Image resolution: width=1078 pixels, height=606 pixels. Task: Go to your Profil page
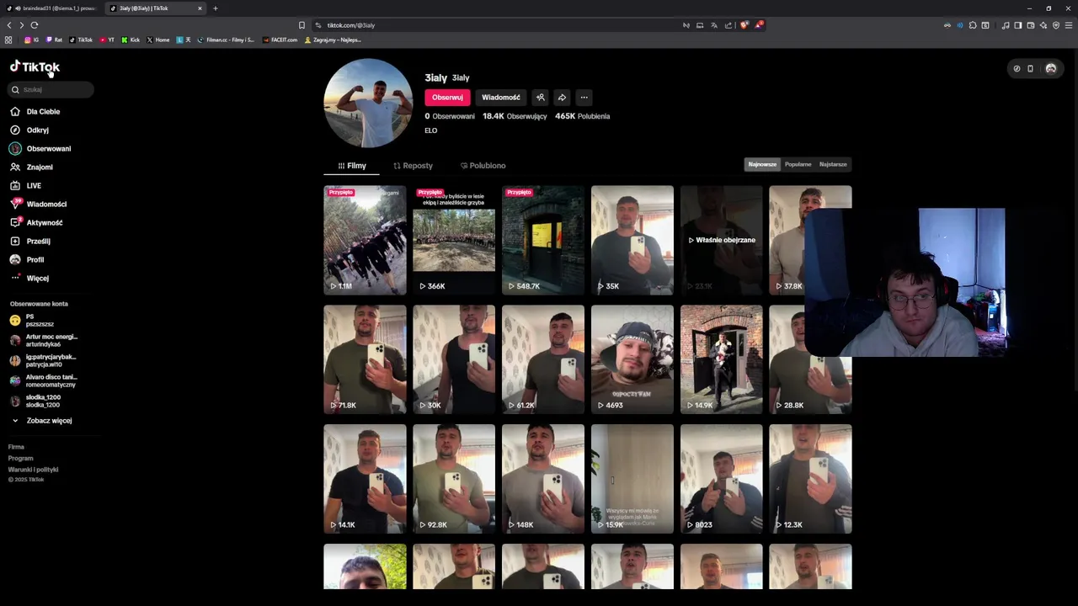(x=27, y=259)
